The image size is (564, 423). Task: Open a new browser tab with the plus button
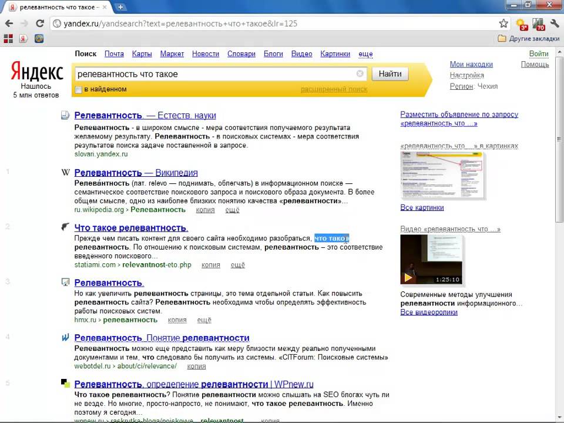[120, 7]
